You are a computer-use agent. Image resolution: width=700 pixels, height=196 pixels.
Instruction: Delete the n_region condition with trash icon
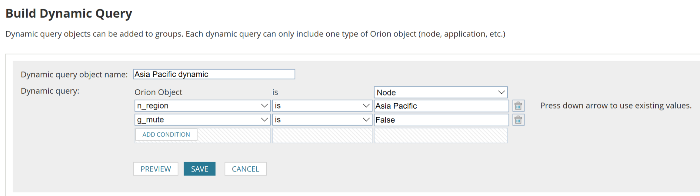(x=518, y=106)
